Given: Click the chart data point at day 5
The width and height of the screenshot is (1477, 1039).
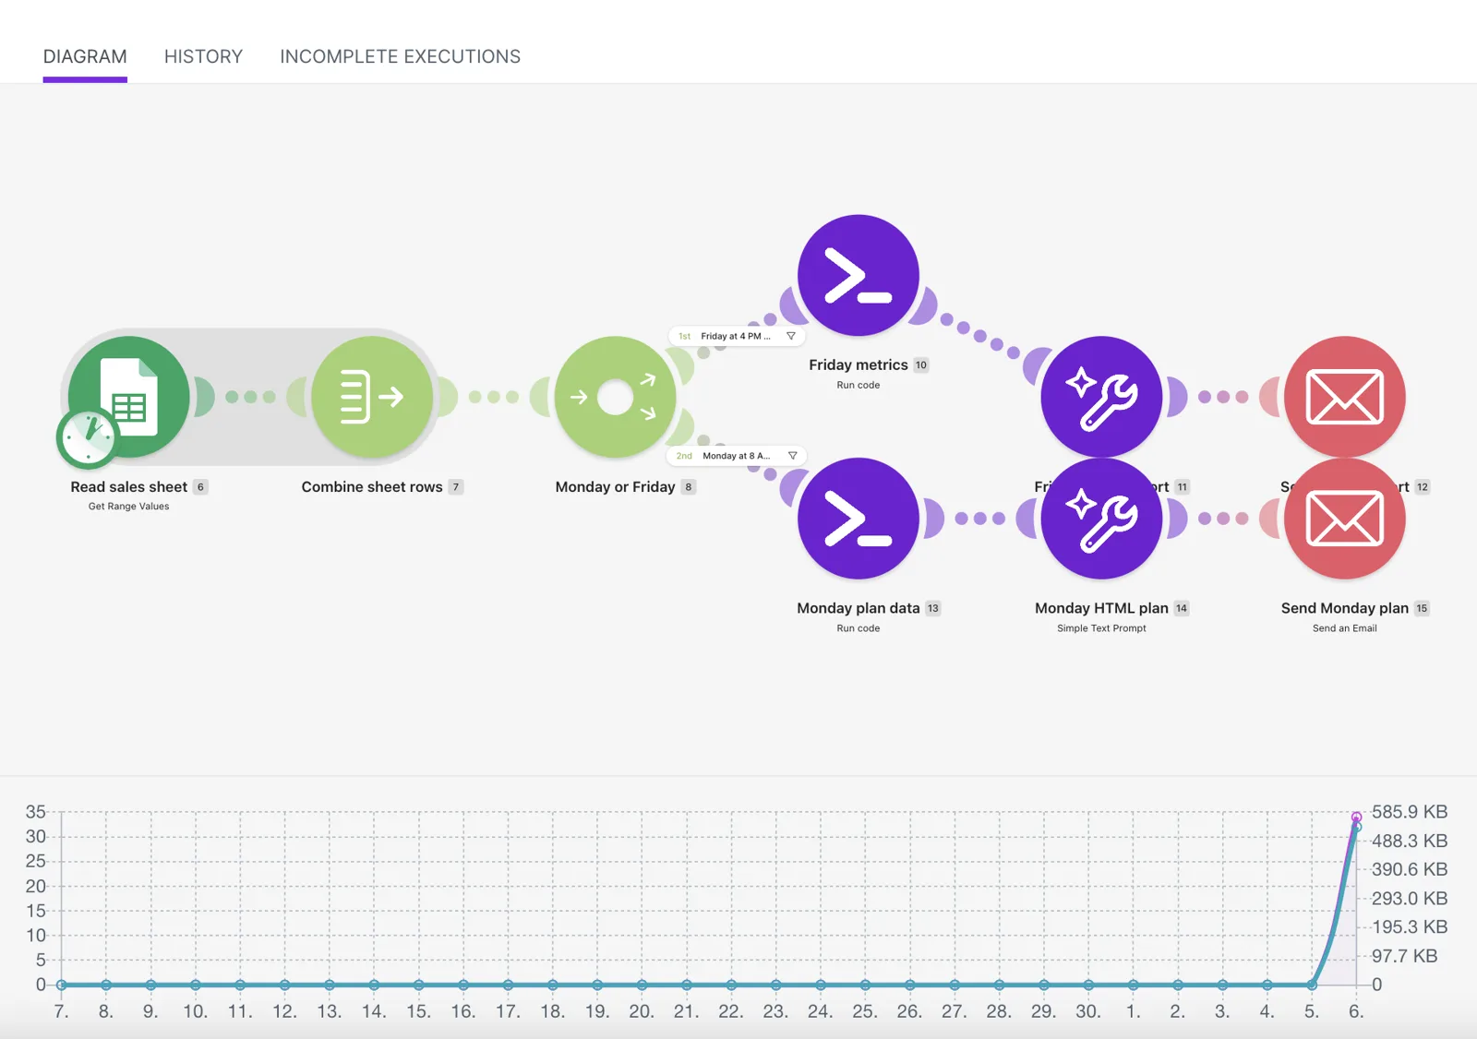Looking at the screenshot, I should 1311,985.
